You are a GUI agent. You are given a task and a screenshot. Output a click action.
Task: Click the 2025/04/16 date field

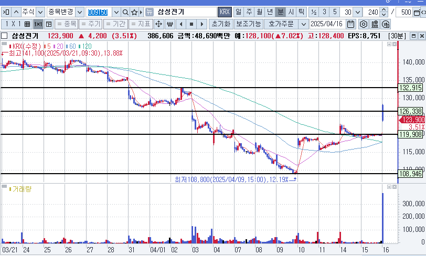pyautogui.click(x=328, y=24)
